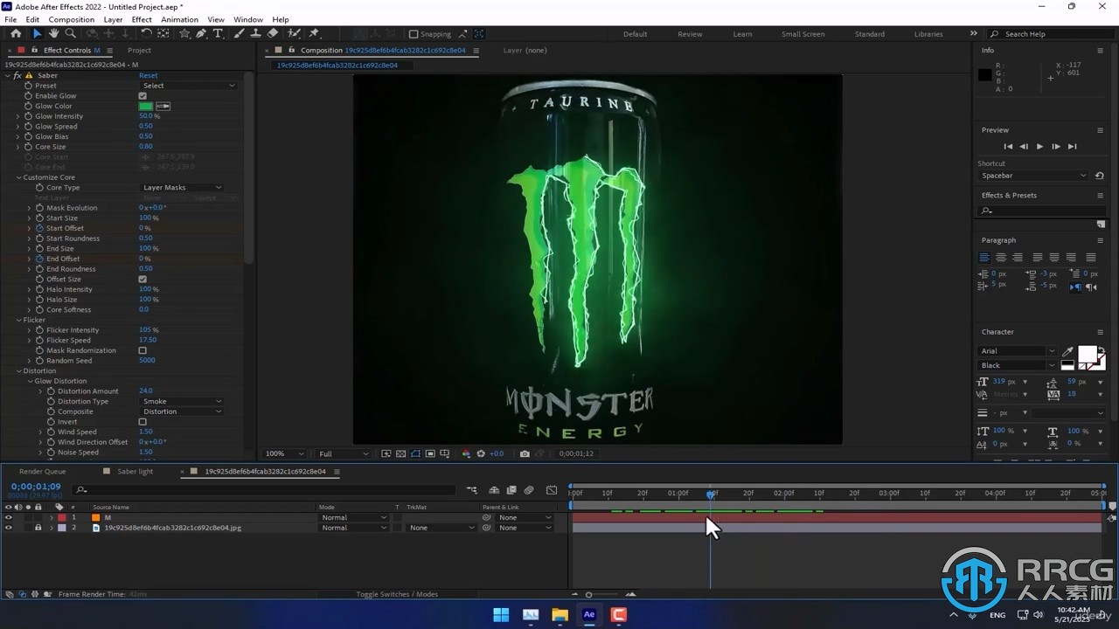Switch to the Small Screen workspace

coord(803,34)
